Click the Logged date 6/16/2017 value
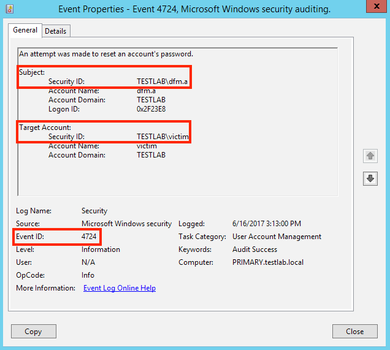The width and height of the screenshot is (390, 350). pyautogui.click(x=267, y=224)
